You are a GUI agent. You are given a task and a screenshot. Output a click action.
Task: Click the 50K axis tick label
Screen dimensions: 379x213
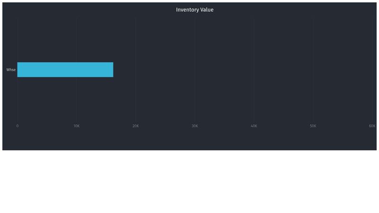(313, 126)
